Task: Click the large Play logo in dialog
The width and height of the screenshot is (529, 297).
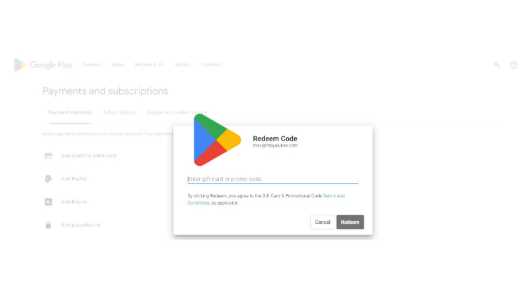Action: pos(217,140)
